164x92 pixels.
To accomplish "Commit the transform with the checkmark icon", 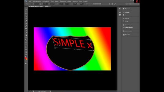I will point(115,4).
